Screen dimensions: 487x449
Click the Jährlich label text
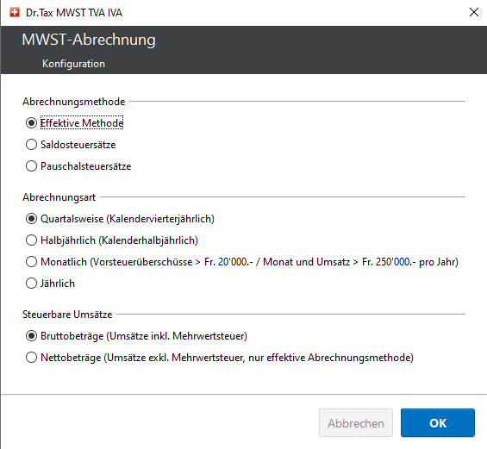[x=58, y=284]
